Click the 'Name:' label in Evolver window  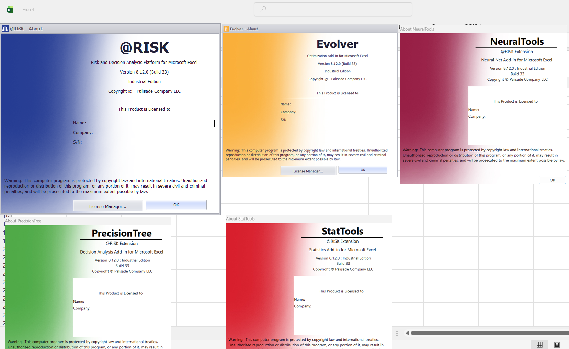click(x=285, y=104)
